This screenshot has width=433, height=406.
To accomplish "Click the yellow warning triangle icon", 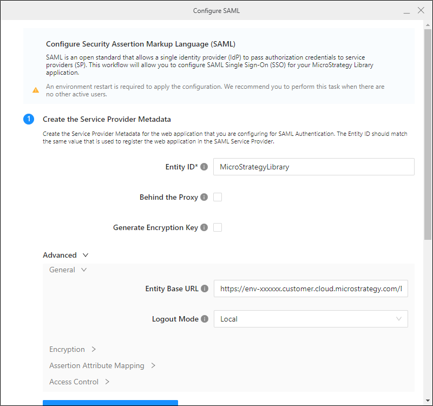I will click(x=36, y=90).
